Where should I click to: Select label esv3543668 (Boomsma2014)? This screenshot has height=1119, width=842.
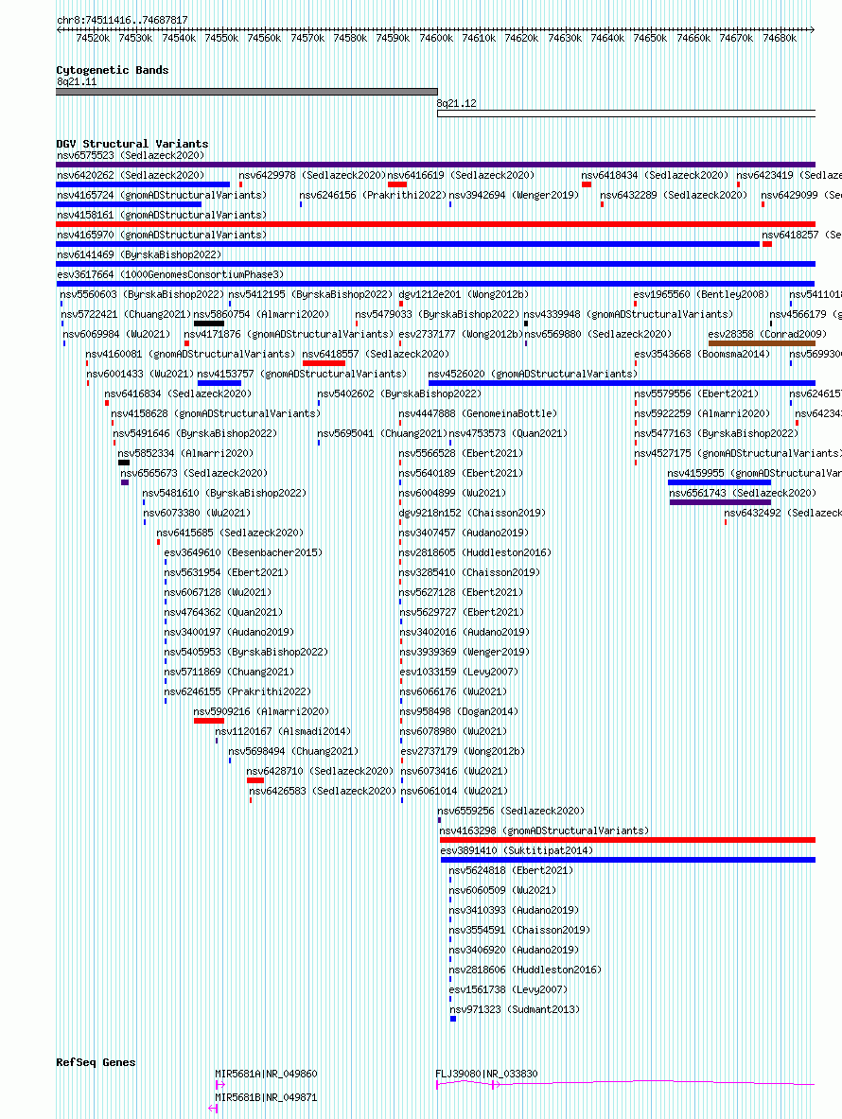click(x=702, y=354)
